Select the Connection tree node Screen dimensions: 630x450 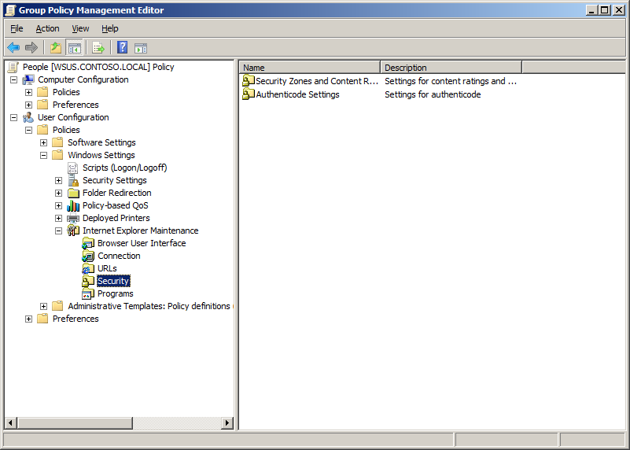tap(119, 256)
